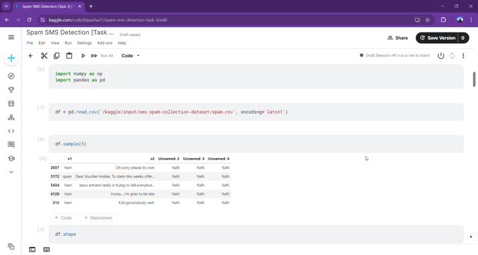Open the Add-ons menu

(x=105, y=43)
